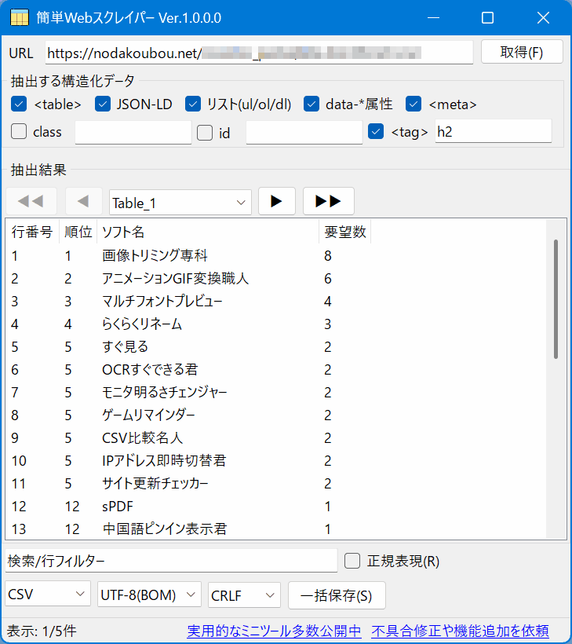This screenshot has height=644, width=572.
Task: Toggle the JSON-LD checkbox
Action: [102, 104]
